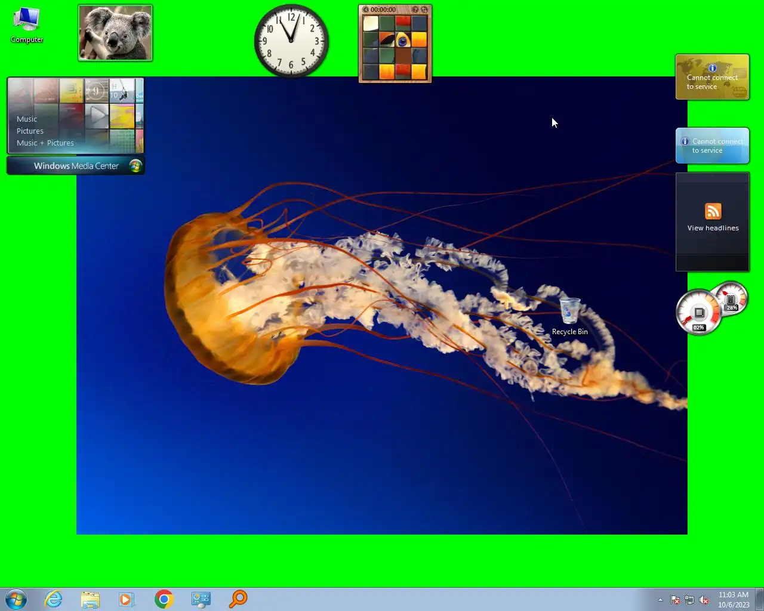Image resolution: width=764 pixels, height=611 pixels.
Task: Launch Windows Media Player from taskbar
Action: pos(127,599)
